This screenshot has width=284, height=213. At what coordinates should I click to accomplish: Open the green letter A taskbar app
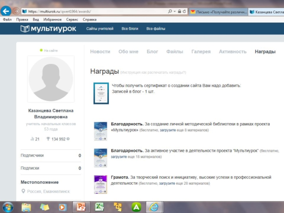136,207
